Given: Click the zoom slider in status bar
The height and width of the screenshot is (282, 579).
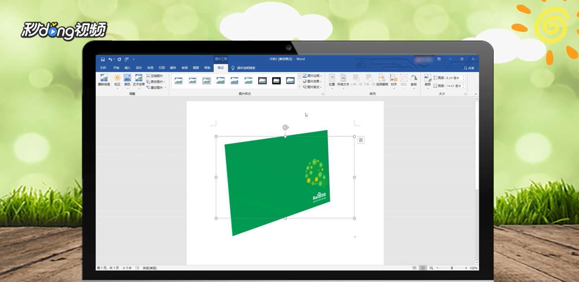Looking at the screenshot, I should pos(451,268).
